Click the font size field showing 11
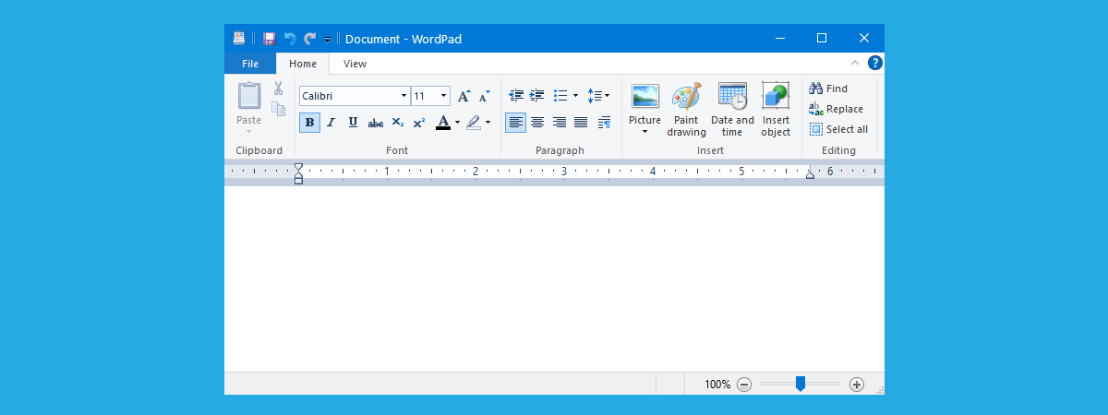 pyautogui.click(x=425, y=96)
